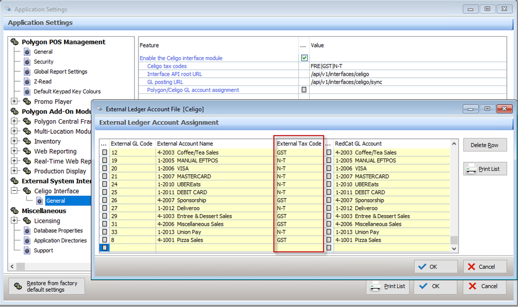The width and height of the screenshot is (518, 307).
Task: Collapse the Celigo Interface tree node
Action: coord(14,190)
